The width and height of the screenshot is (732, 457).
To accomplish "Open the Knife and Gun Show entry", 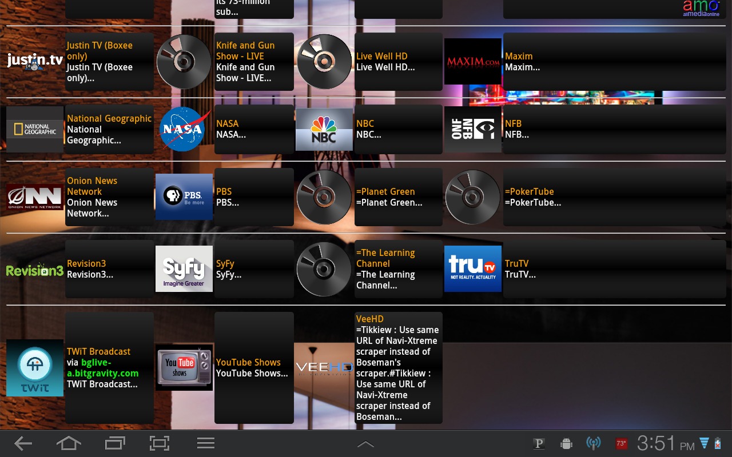I will (x=253, y=62).
